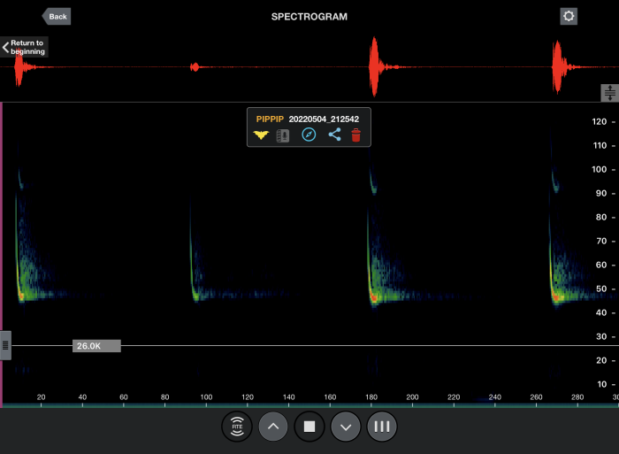Tap the blue compass location icon
The image size is (619, 454).
309,135
